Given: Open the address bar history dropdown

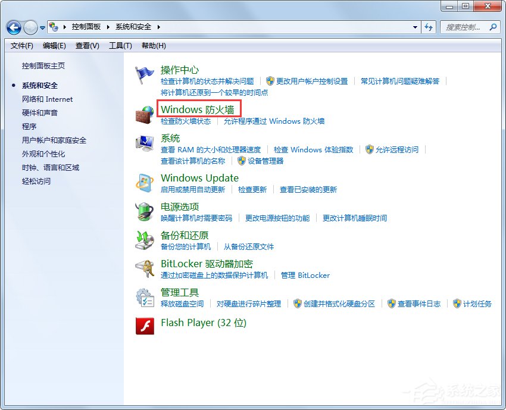Looking at the screenshot, I should pos(415,27).
